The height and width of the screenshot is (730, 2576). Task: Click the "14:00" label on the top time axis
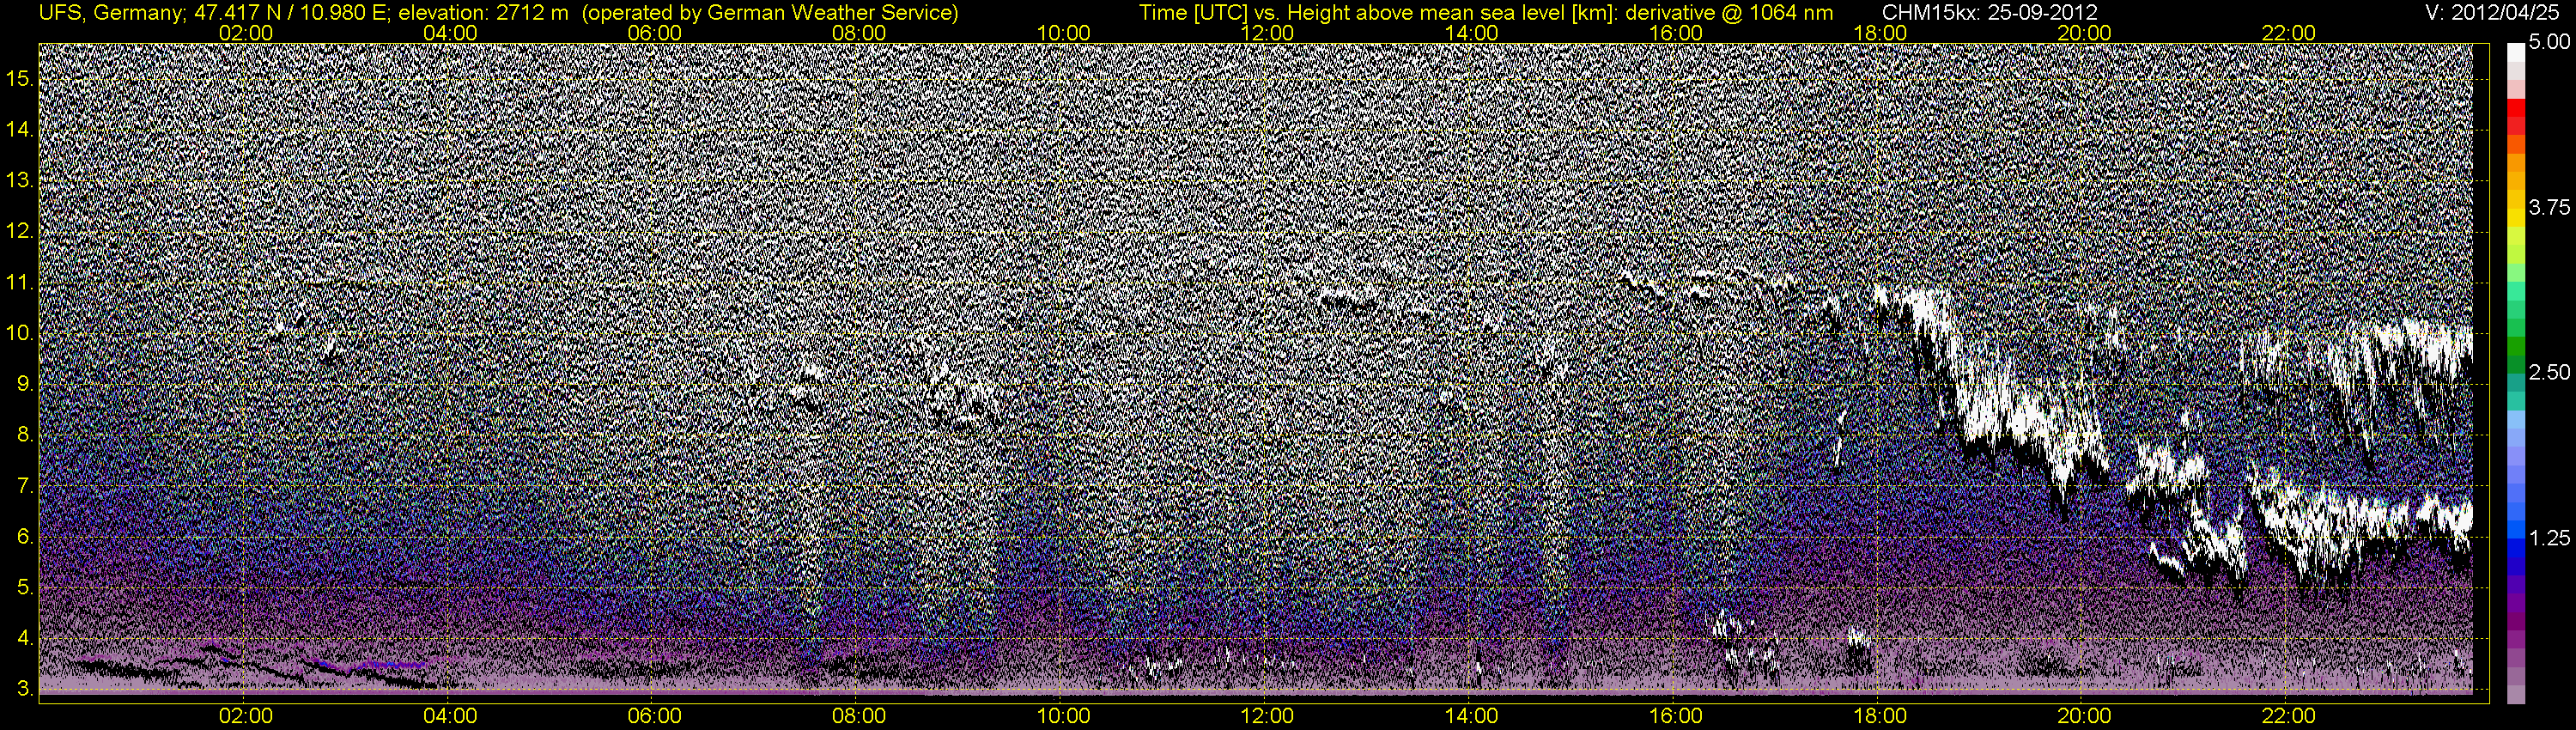1472,33
